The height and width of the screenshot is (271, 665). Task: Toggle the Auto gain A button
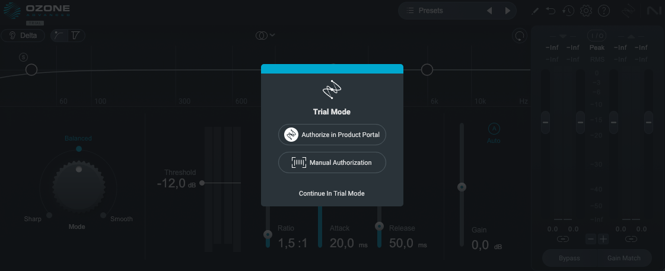coord(494,129)
